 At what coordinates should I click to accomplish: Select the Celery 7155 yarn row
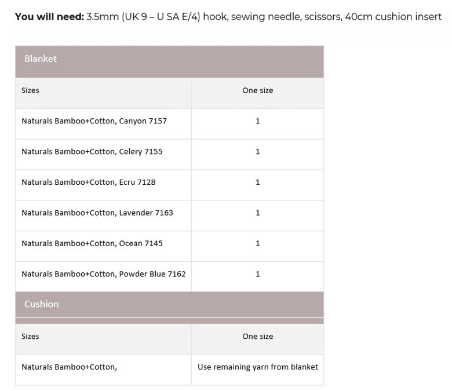pyautogui.click(x=92, y=152)
